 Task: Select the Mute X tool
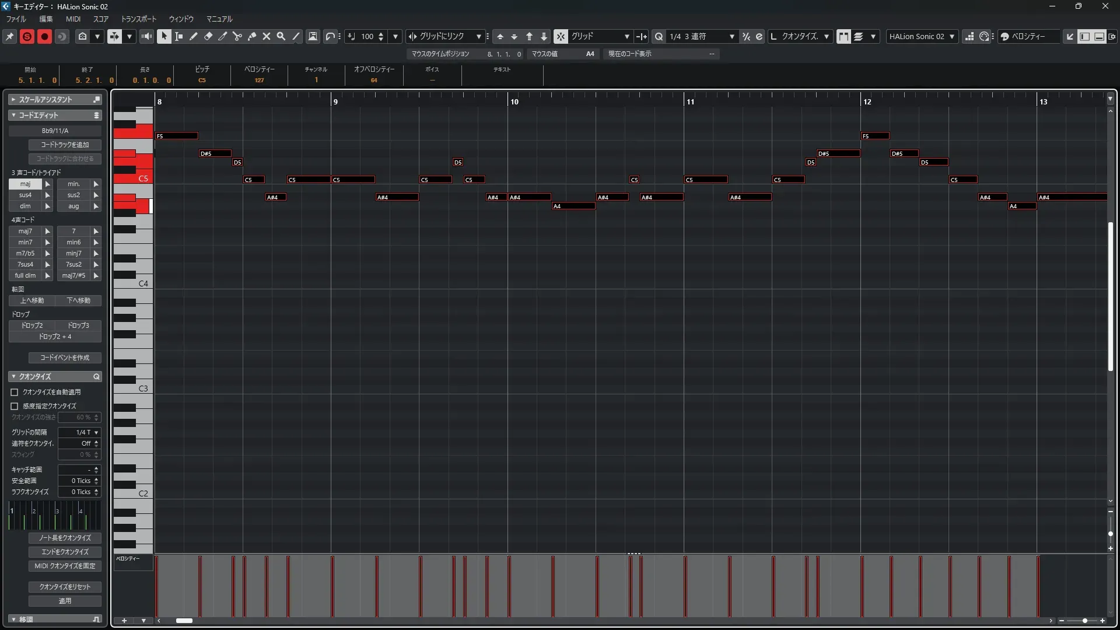tap(267, 36)
